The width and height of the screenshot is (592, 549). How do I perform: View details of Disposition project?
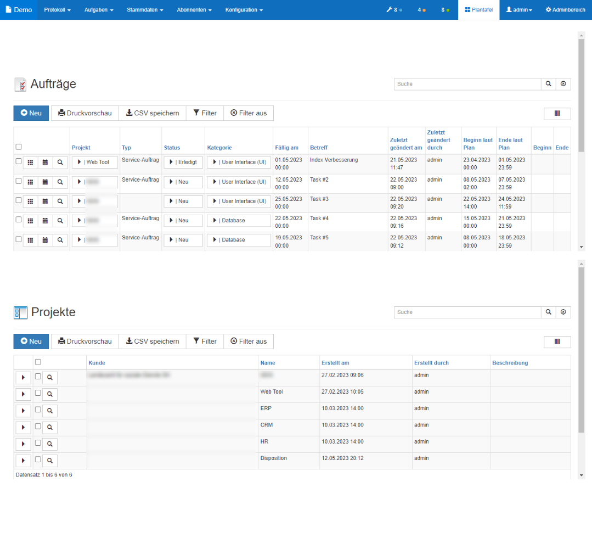click(x=50, y=461)
